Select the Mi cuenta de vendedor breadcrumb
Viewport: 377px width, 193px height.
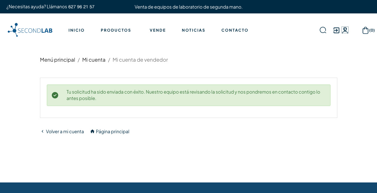[x=140, y=60]
